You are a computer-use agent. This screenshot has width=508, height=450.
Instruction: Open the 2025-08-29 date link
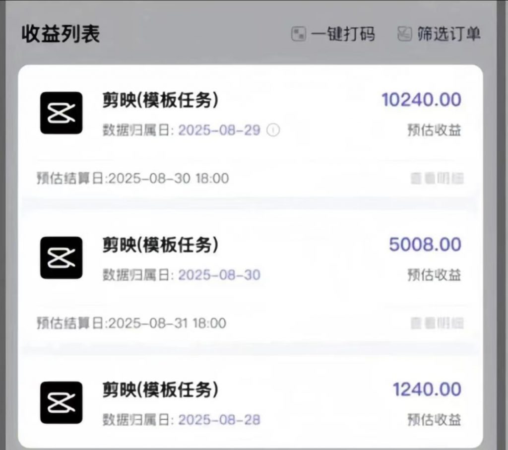(219, 130)
